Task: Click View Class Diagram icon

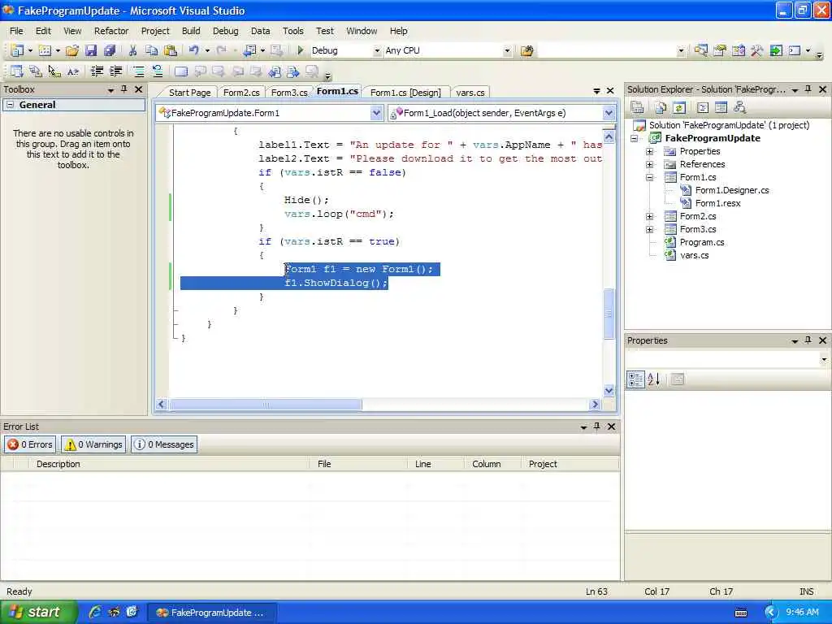Action: click(739, 108)
